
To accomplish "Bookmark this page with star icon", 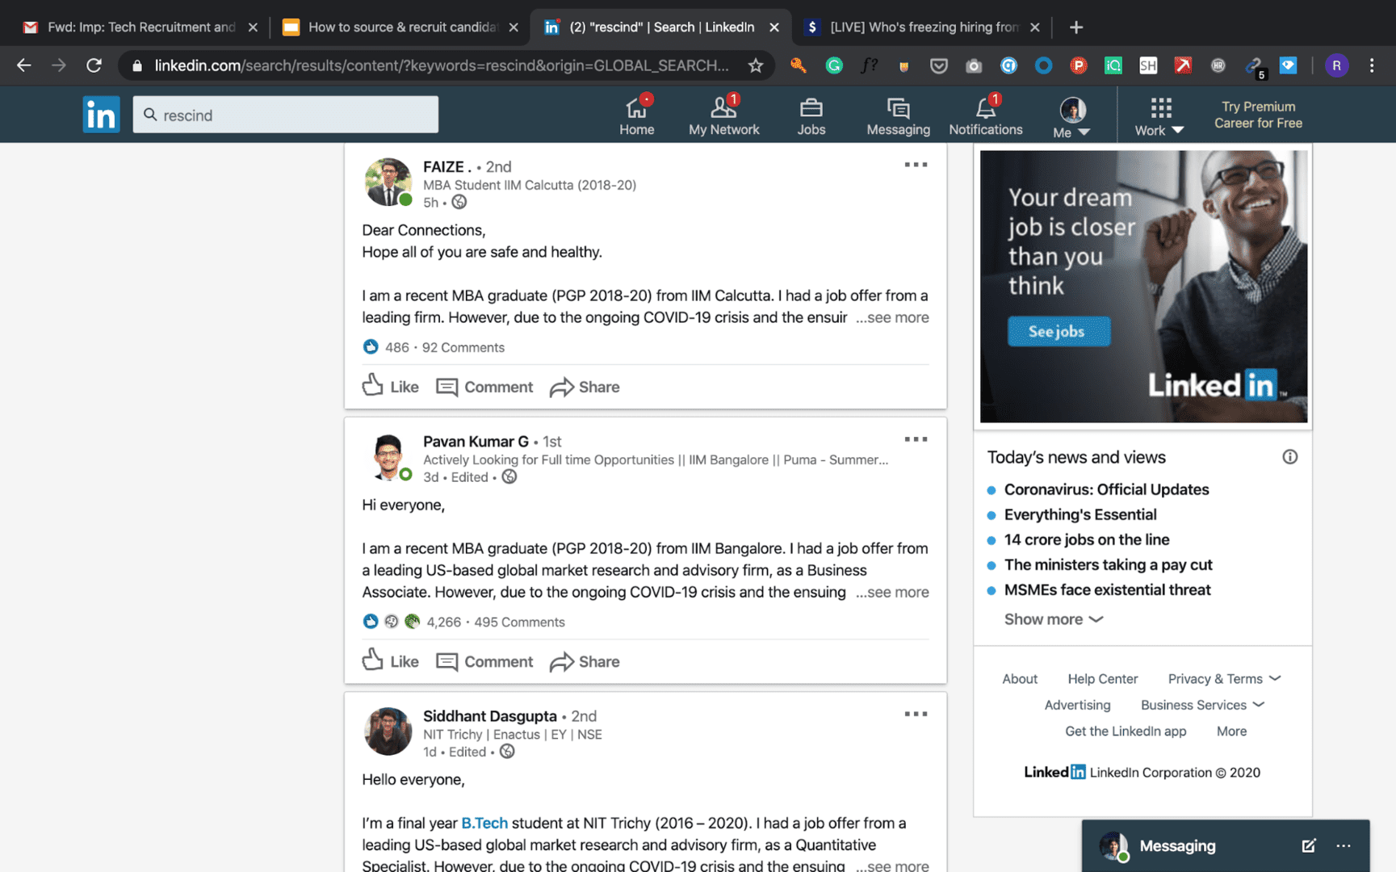I will 755,65.
